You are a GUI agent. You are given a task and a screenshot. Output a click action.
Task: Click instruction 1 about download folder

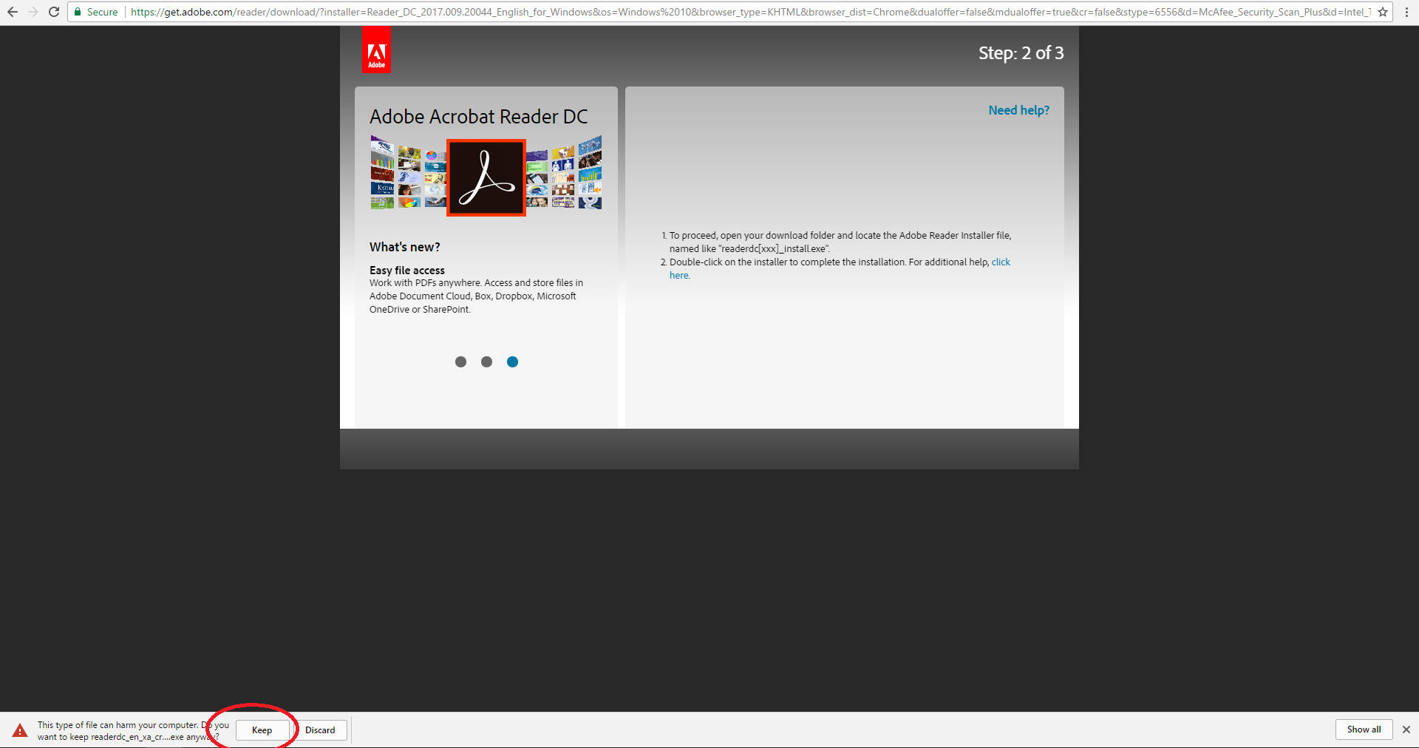click(840, 242)
